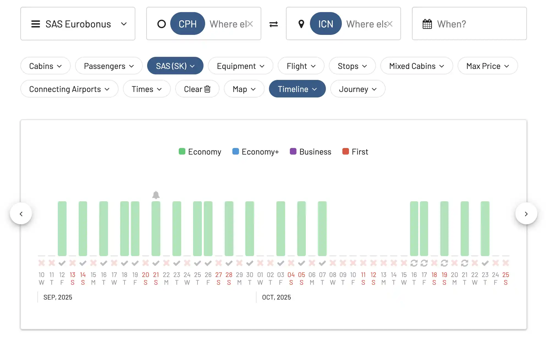The width and height of the screenshot is (550, 341).
Task: Select the Oct 07 availability bar
Action: coord(322,228)
